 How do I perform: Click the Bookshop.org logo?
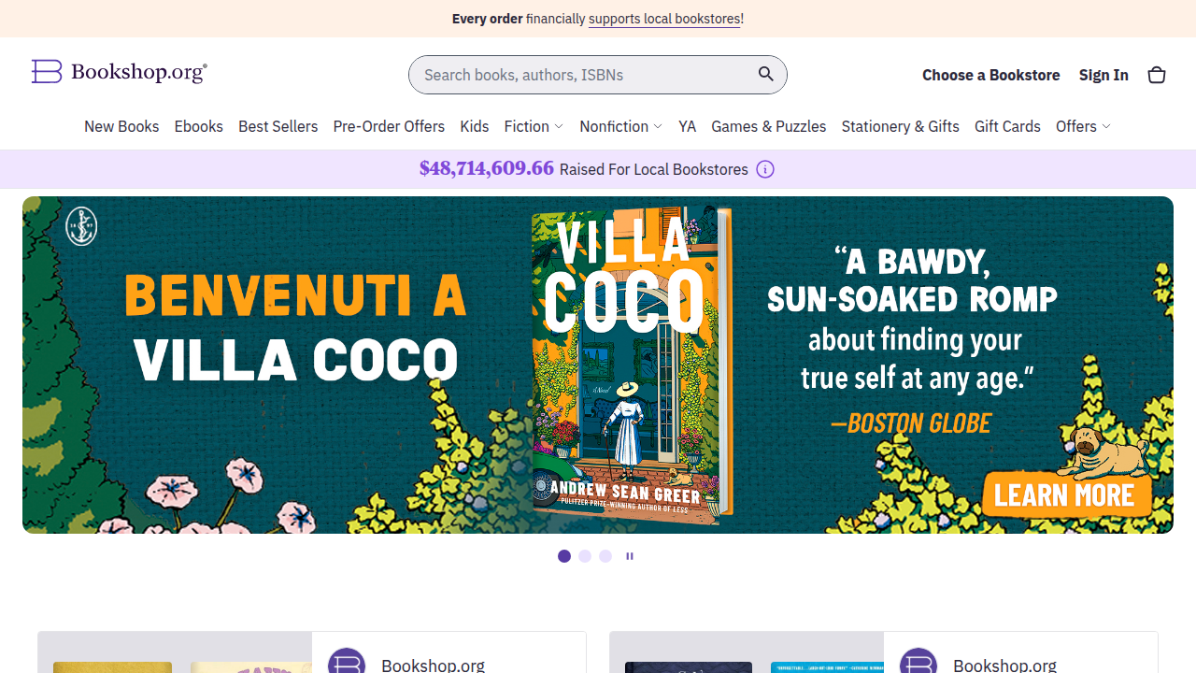coord(120,72)
